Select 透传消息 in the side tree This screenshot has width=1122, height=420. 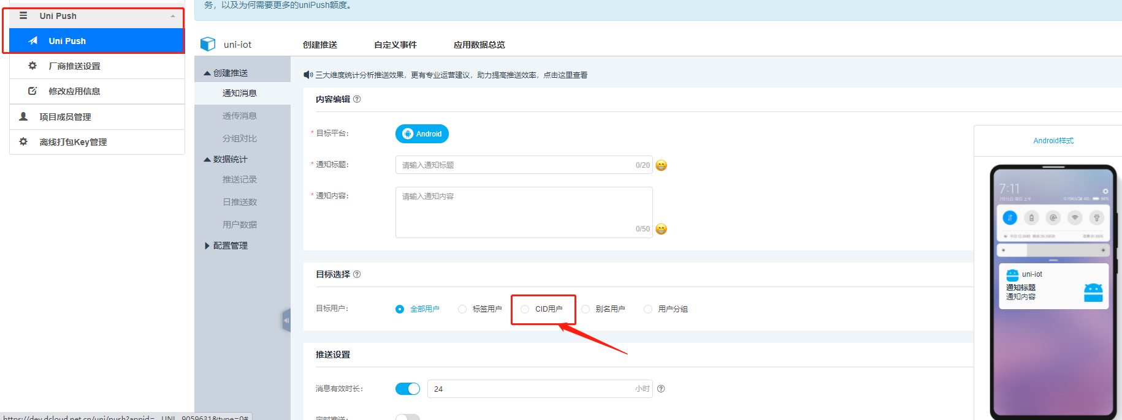[x=240, y=116]
